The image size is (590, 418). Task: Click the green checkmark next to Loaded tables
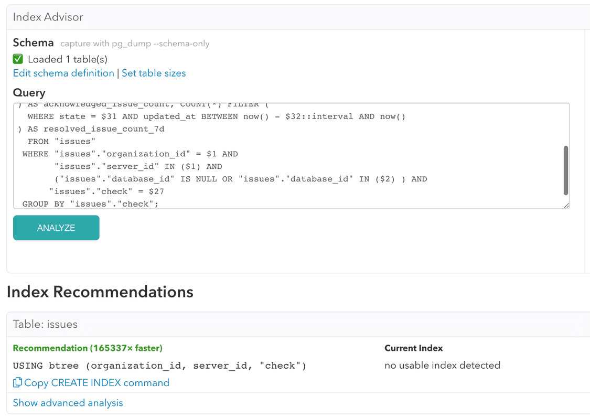click(x=17, y=59)
